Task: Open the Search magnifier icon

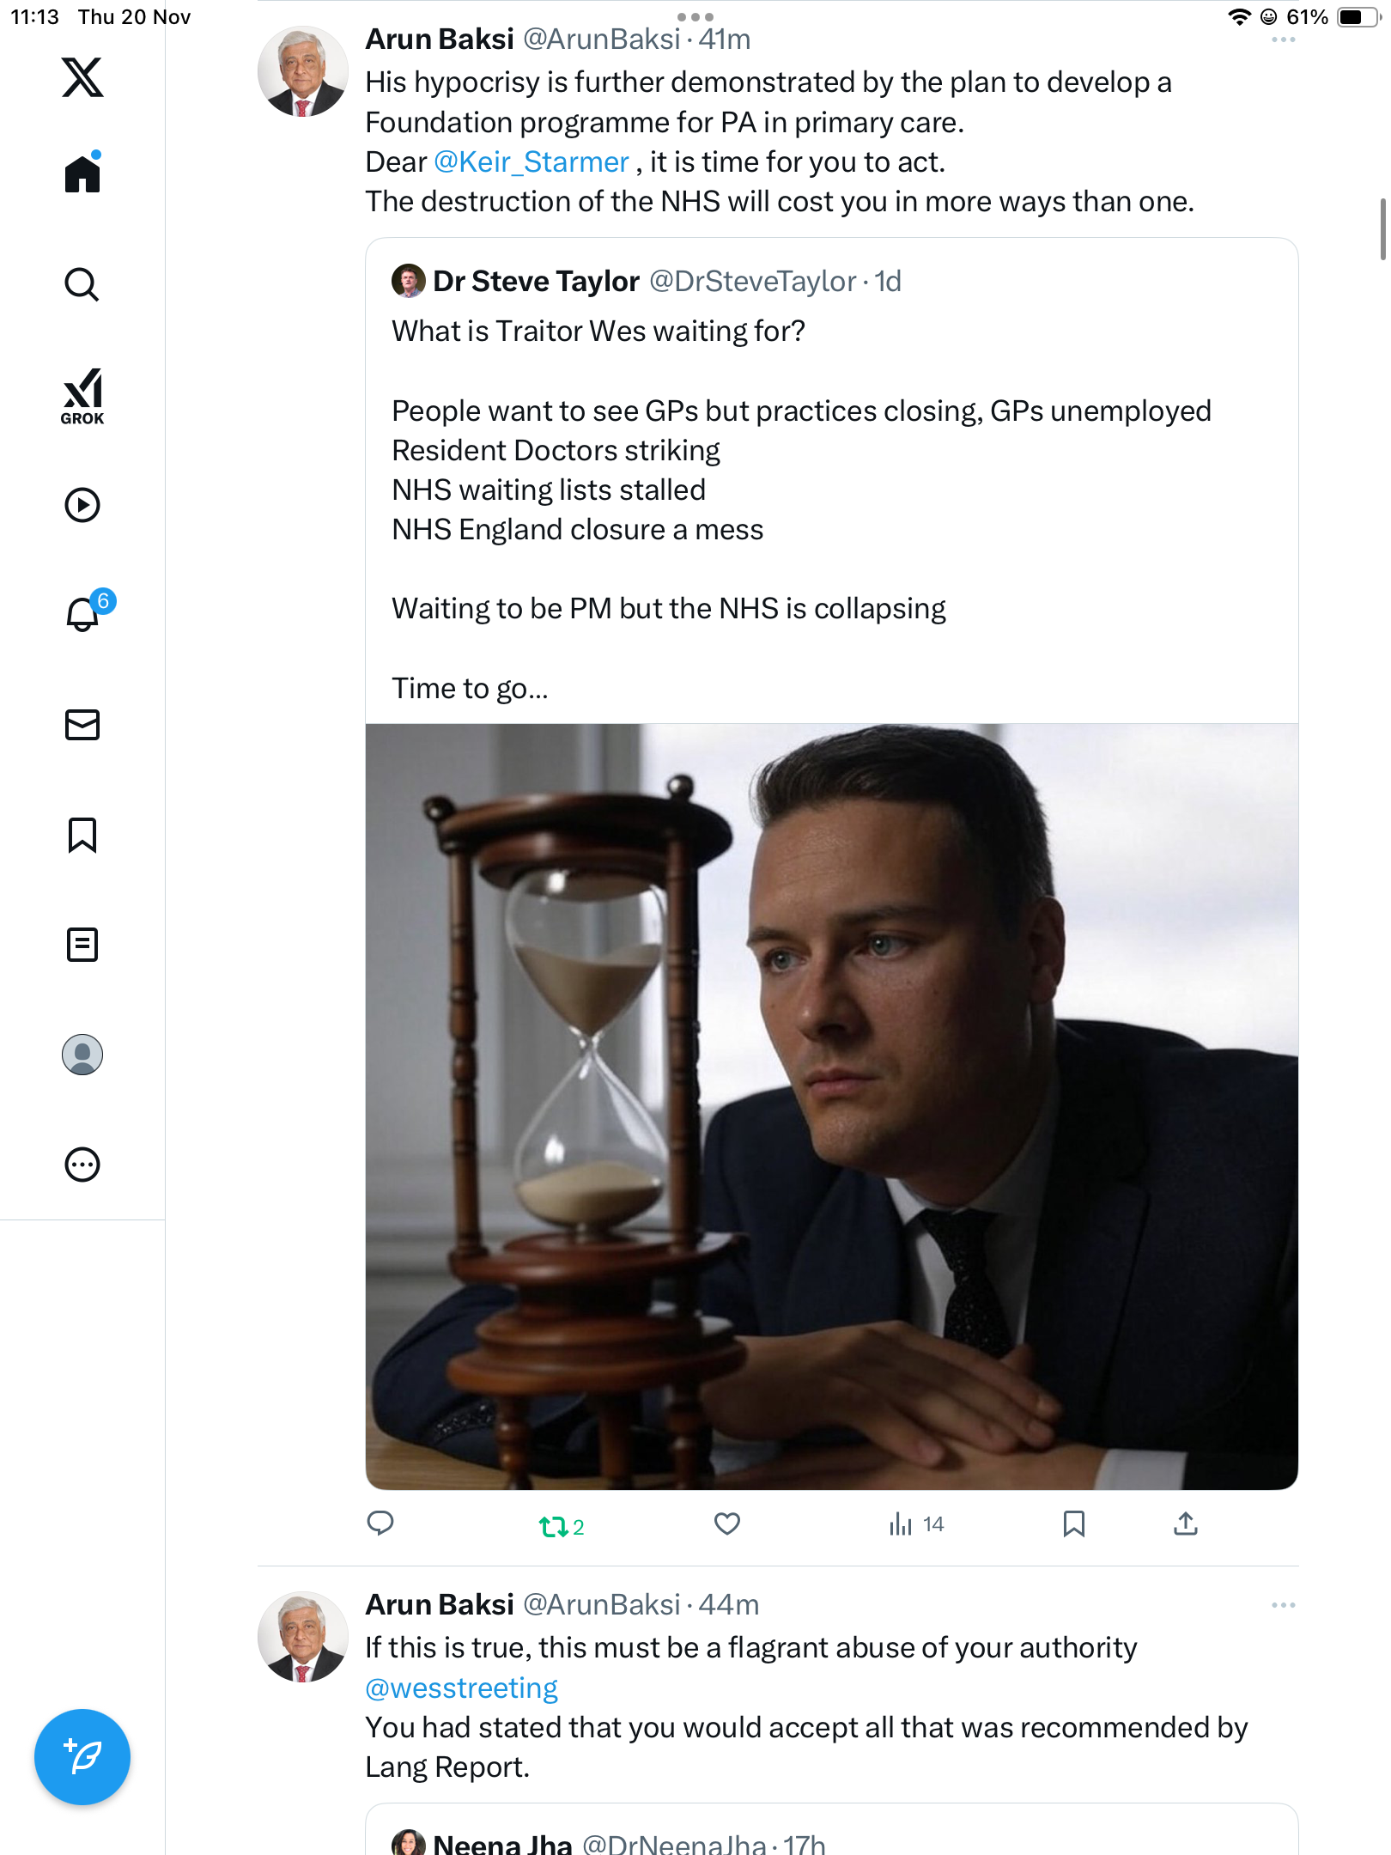Action: point(82,284)
